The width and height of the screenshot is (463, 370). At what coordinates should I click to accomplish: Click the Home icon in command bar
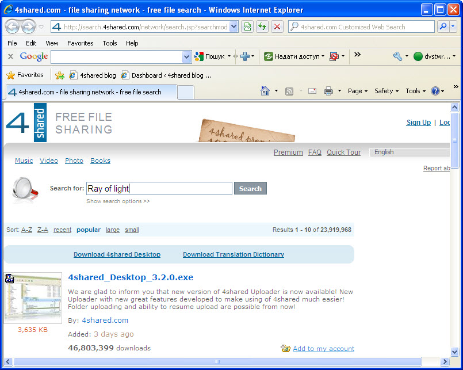point(265,91)
